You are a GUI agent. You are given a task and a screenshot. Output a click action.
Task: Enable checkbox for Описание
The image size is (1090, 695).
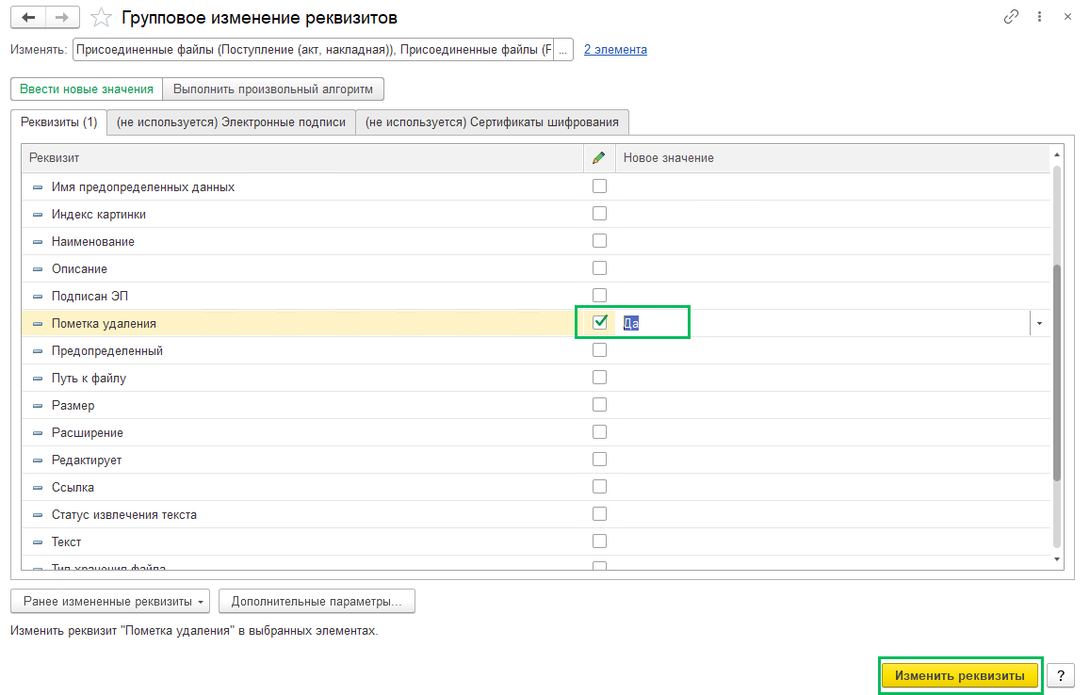[x=599, y=267]
